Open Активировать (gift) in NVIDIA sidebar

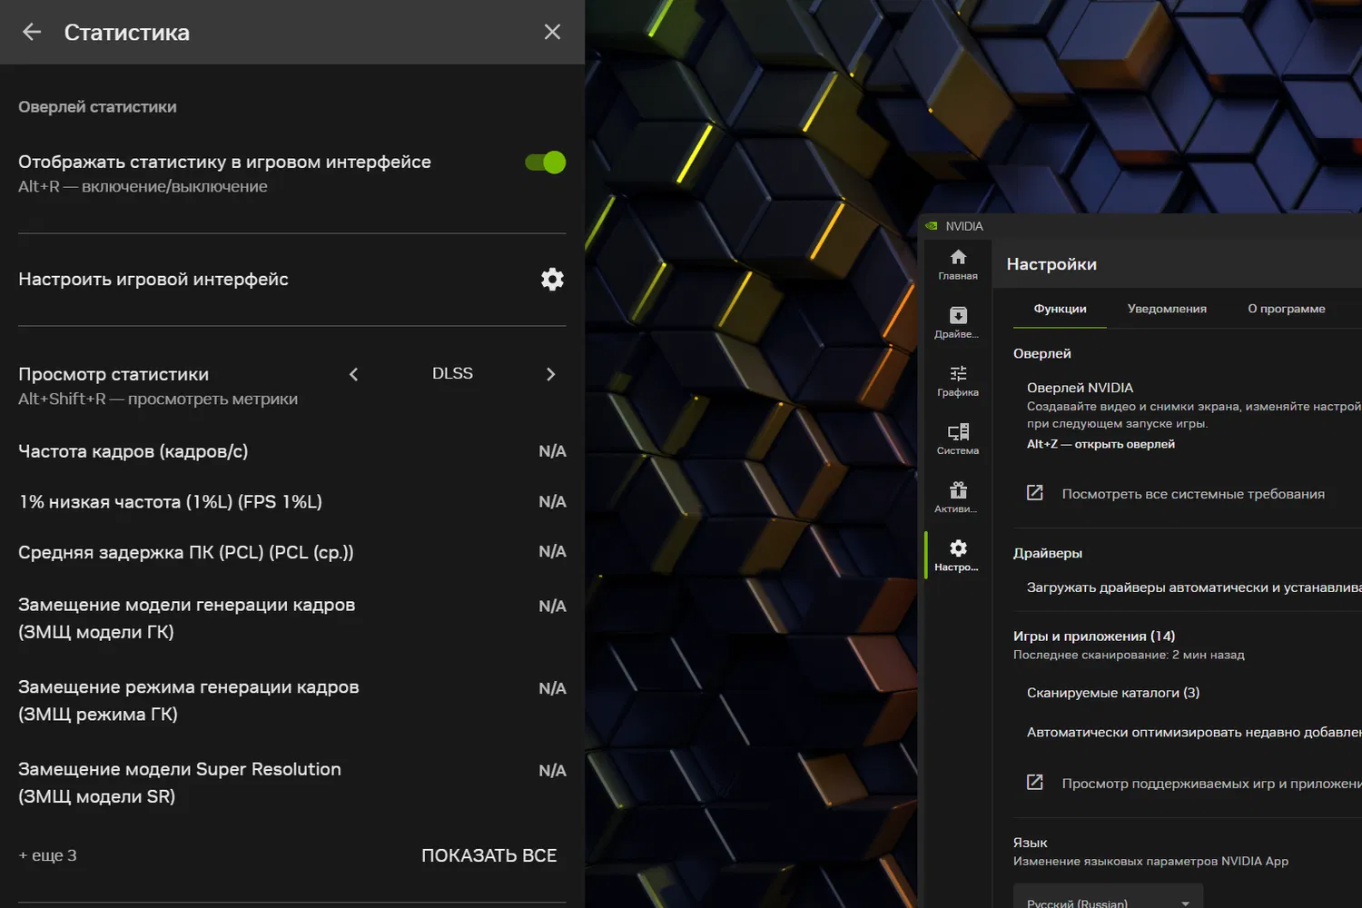pyautogui.click(x=958, y=497)
